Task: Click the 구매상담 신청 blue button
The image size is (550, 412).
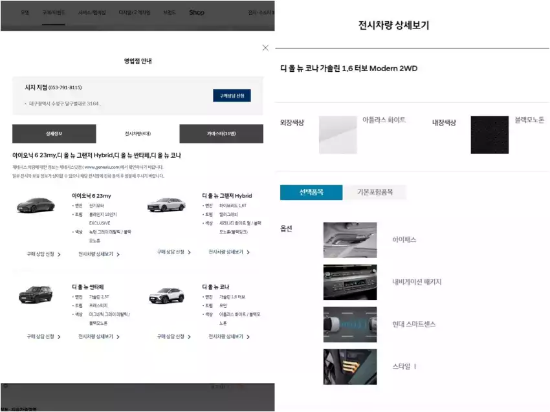Action: 232,96
